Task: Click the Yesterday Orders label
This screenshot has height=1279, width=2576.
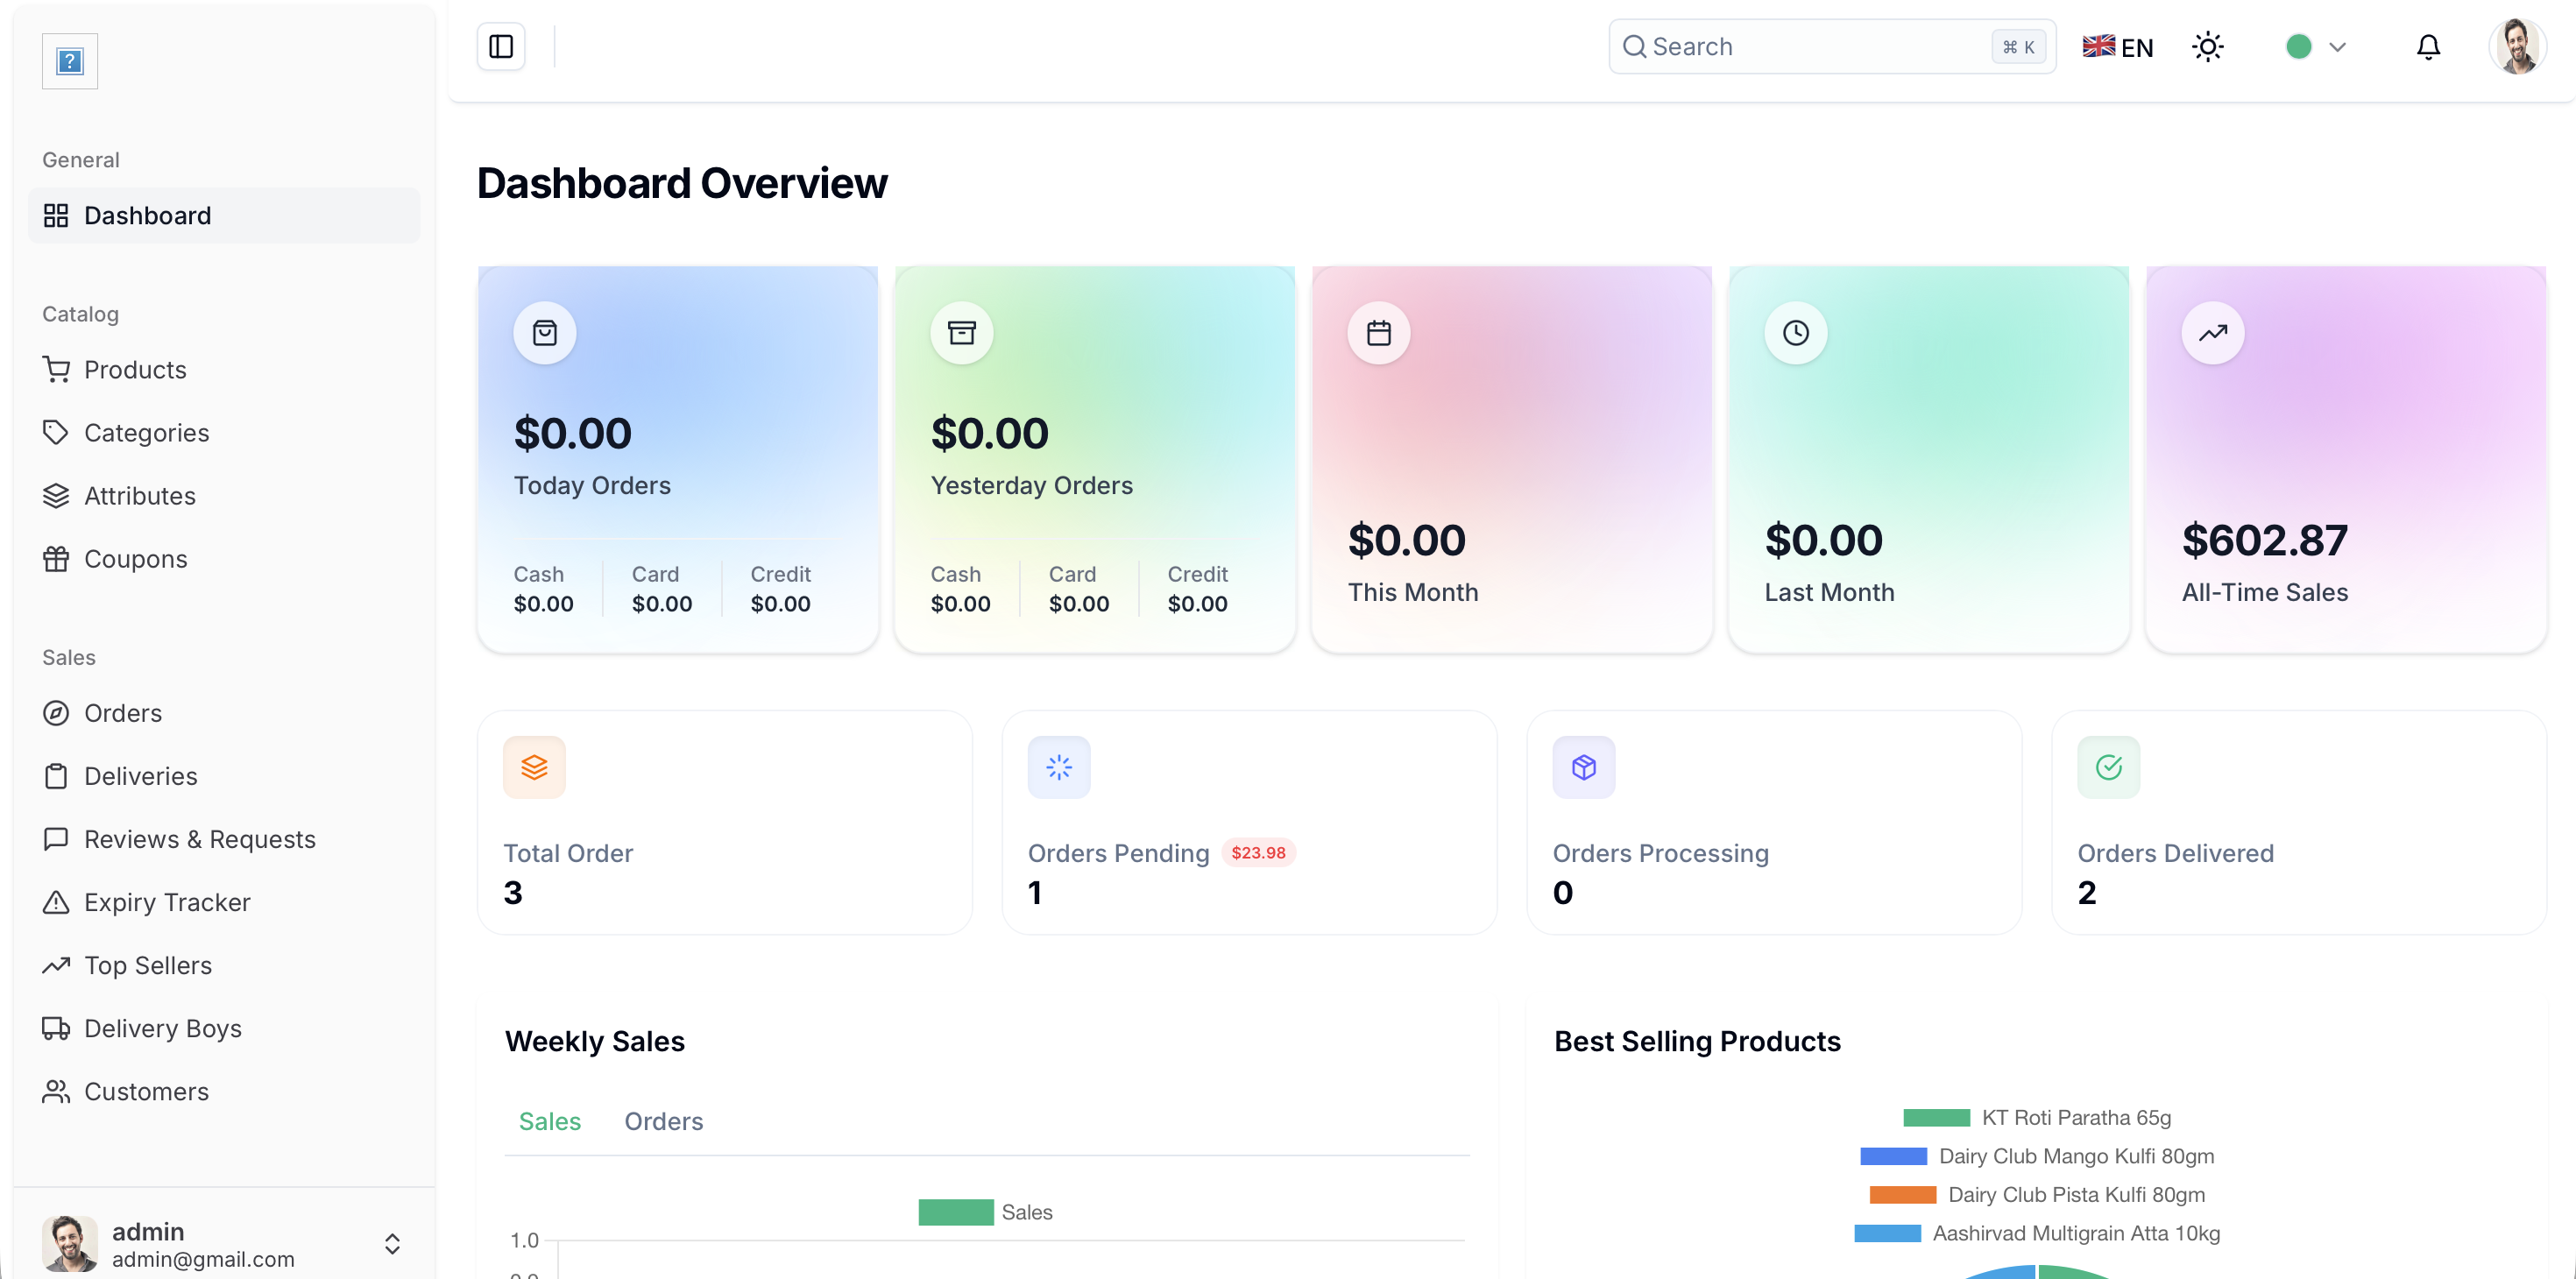Action: pyautogui.click(x=1032, y=485)
